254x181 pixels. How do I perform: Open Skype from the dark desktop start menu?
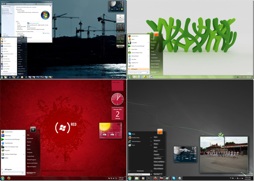140,134
